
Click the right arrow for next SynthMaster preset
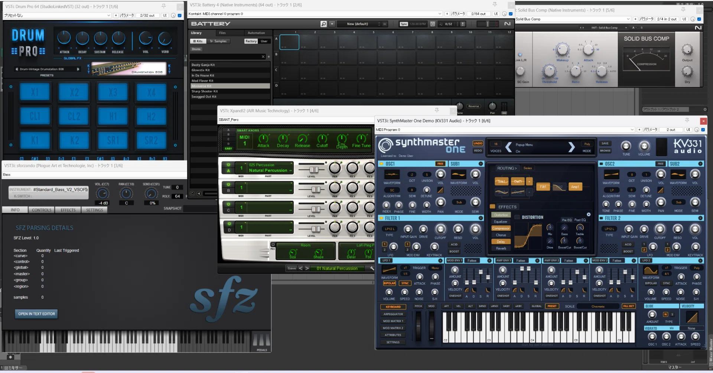[x=572, y=147]
